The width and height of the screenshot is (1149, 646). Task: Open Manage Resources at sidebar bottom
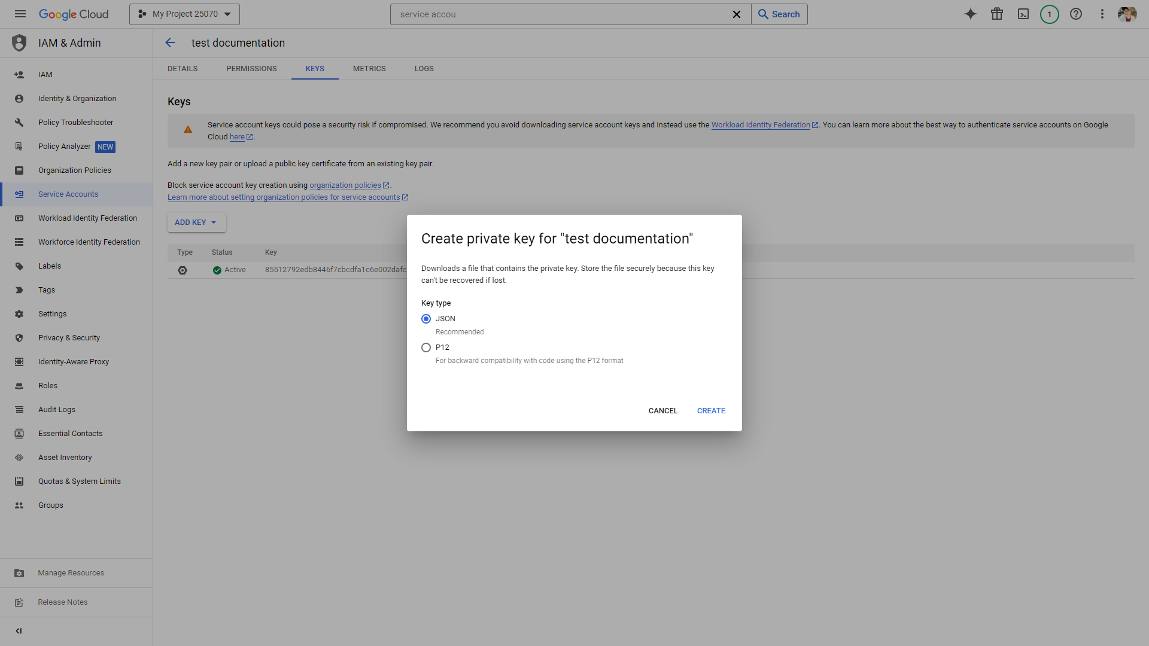77,573
